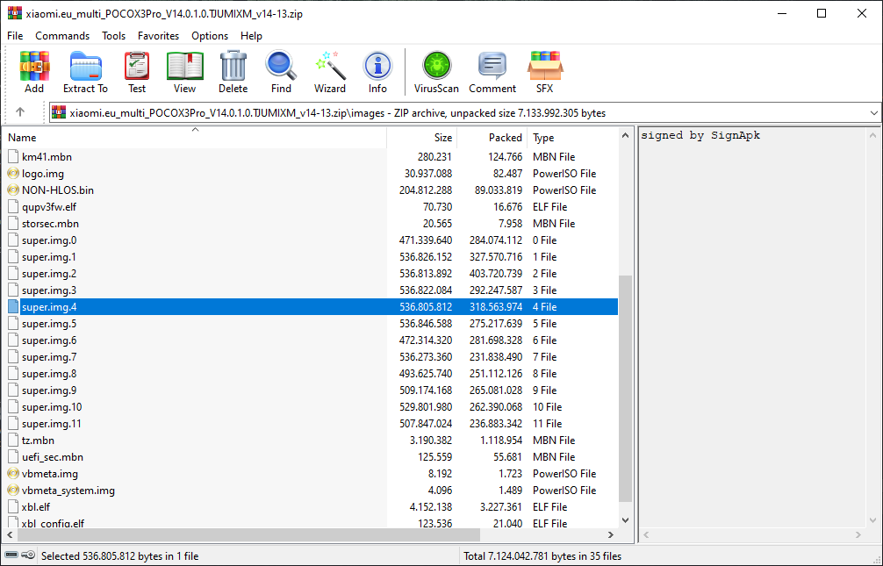Viewport: 883px width, 566px height.
Task: Click the xbl.elf file icon
Action: 13,507
